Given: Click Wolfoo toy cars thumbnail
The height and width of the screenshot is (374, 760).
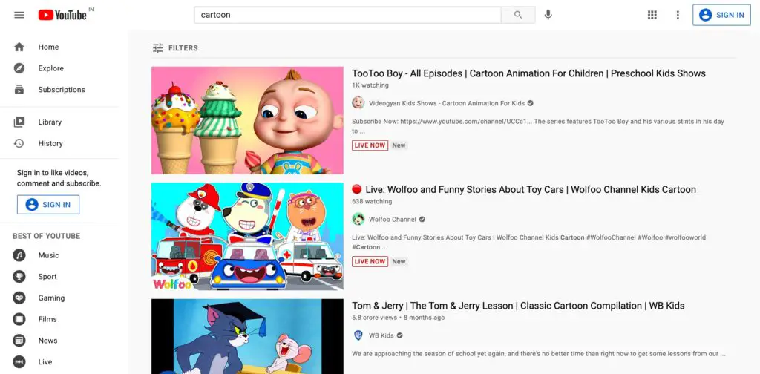Looking at the screenshot, I should coord(247,237).
